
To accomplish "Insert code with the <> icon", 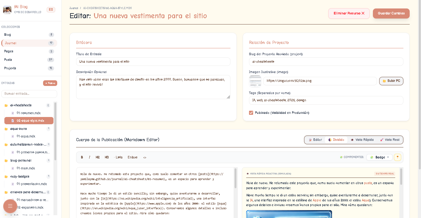I will tap(145, 157).
